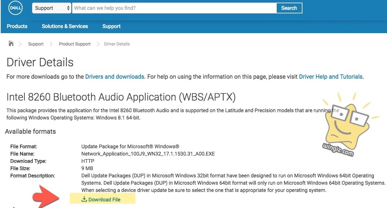Click the 'Format Description:' label
The image size is (387, 208).
(x=32, y=176)
